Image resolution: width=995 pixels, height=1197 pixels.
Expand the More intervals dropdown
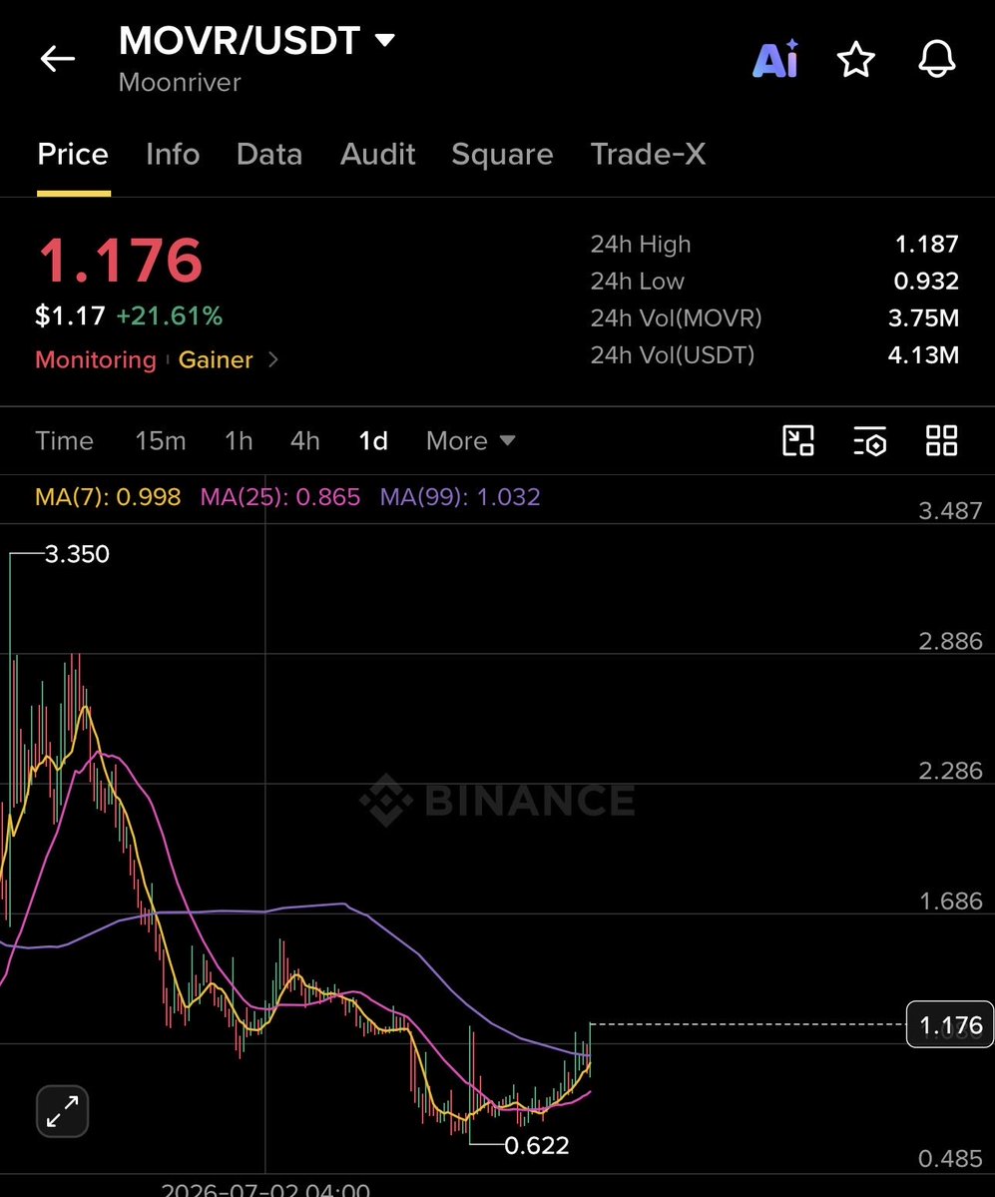point(471,440)
